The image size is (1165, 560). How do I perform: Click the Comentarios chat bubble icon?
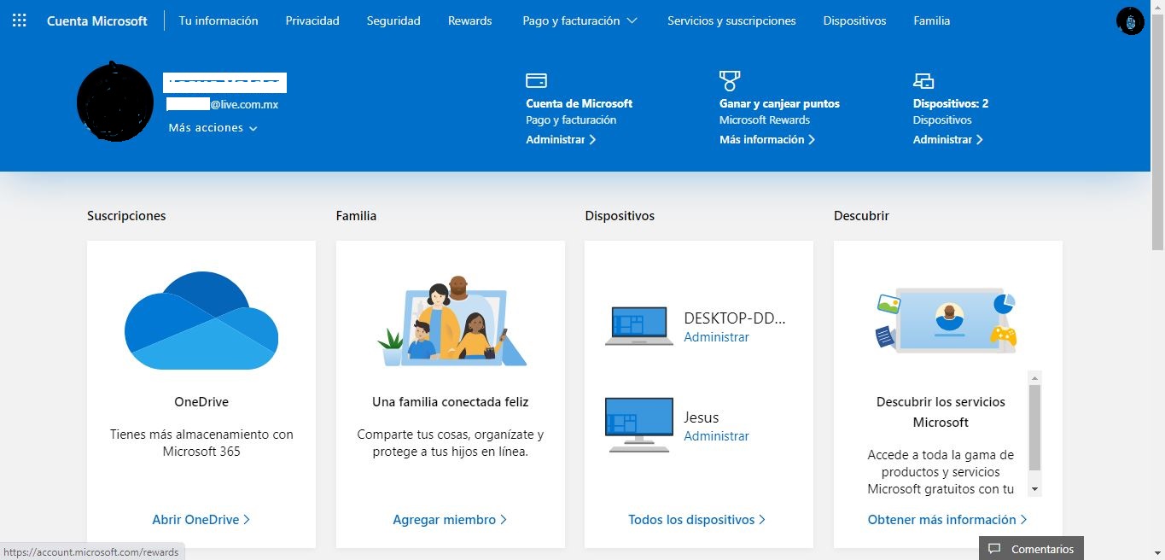[994, 549]
